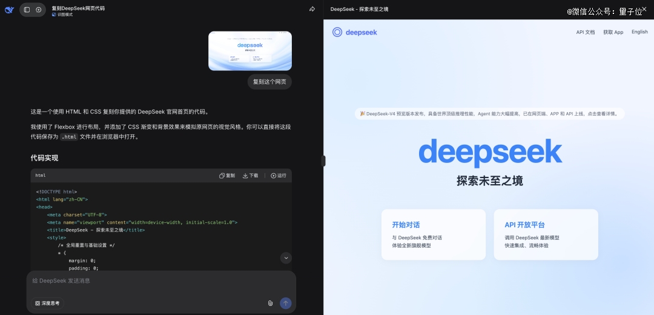Click the DeepSeek-V4 announcement banner
This screenshot has height=315, width=654.
(489, 113)
